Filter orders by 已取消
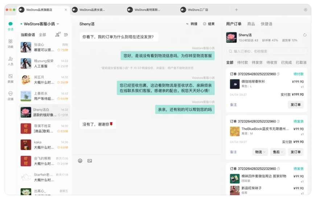Image resolution: width=312 pixels, height=201 pixels. pos(301,63)
